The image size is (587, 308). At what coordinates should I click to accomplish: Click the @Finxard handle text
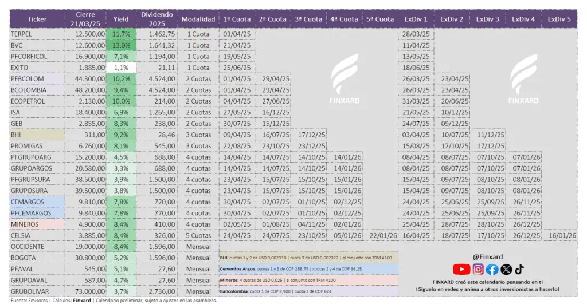488,257
